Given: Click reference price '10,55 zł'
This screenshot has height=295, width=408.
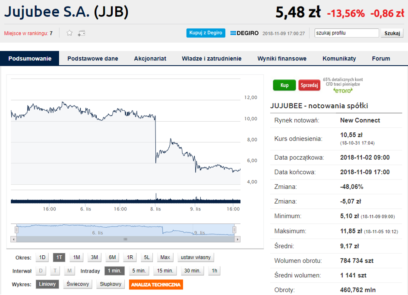Looking at the screenshot, I should [x=351, y=135].
